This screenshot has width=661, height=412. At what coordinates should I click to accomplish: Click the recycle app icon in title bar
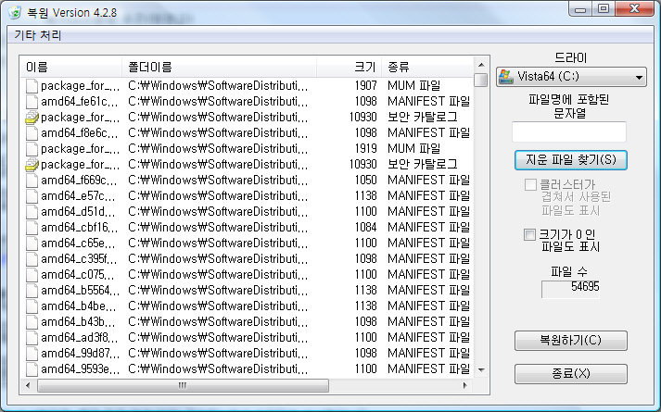[x=15, y=12]
